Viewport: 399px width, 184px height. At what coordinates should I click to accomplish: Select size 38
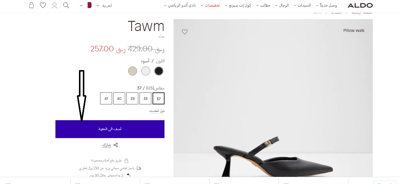pos(145,98)
